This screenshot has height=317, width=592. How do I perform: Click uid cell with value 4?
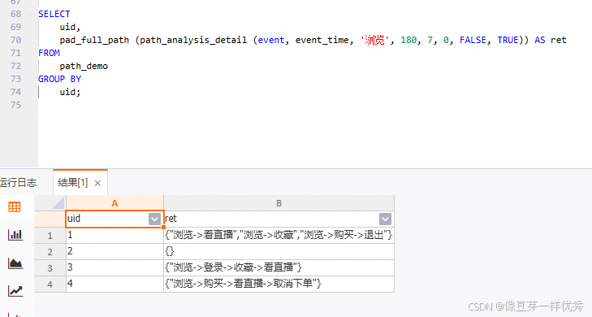coord(115,284)
